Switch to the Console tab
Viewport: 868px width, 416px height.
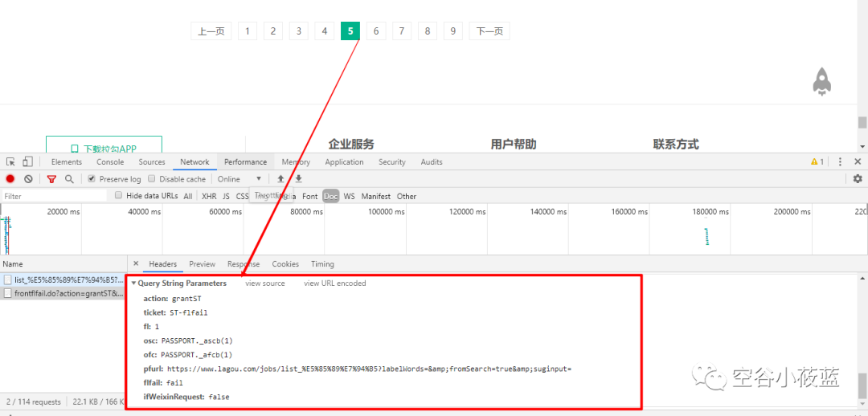(x=110, y=162)
